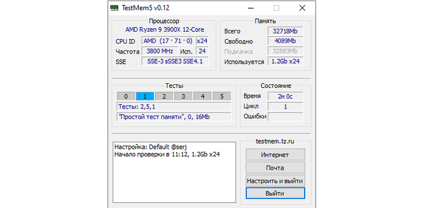The width and height of the screenshot is (436, 208).
Task: Click the TestMem5 v0.12 title text
Action: [145, 8]
